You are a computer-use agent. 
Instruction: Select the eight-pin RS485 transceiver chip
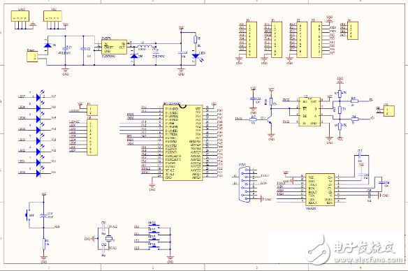[x=309, y=112]
